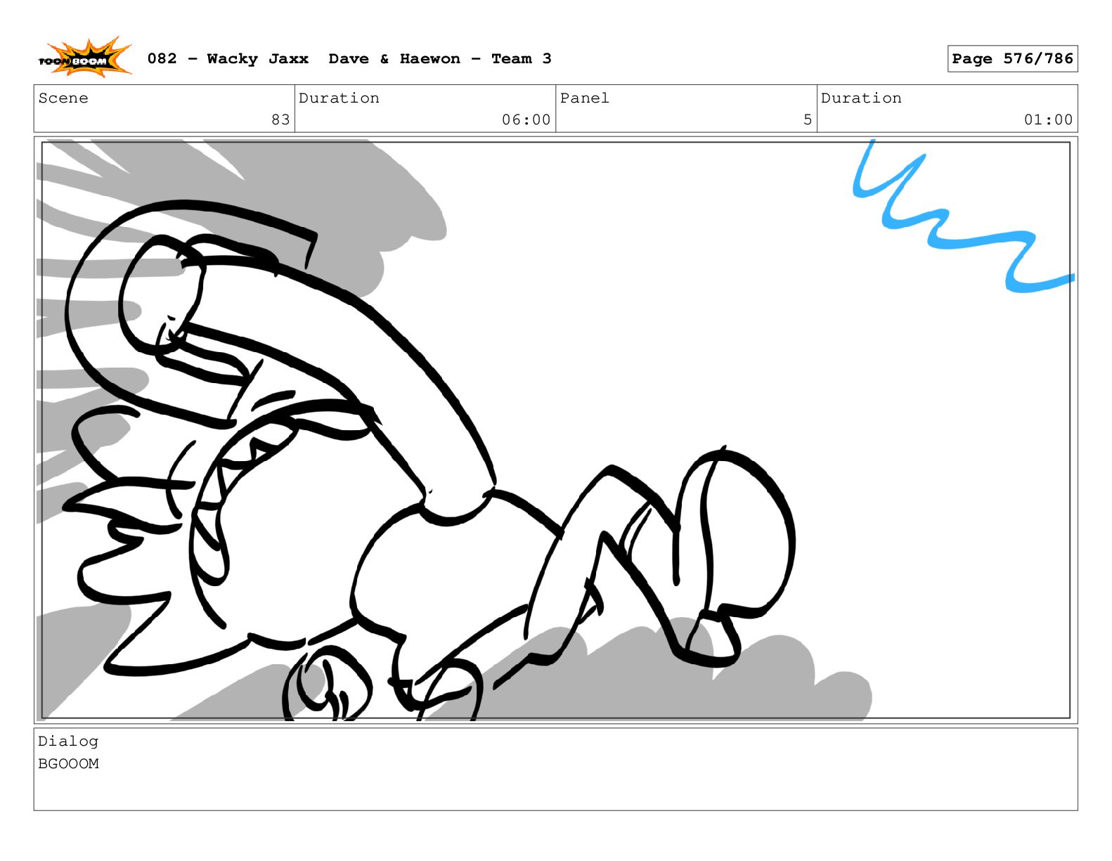Viewport: 1112px width, 861px height.
Task: Click the panel number value 5
Action: pyautogui.click(x=808, y=119)
